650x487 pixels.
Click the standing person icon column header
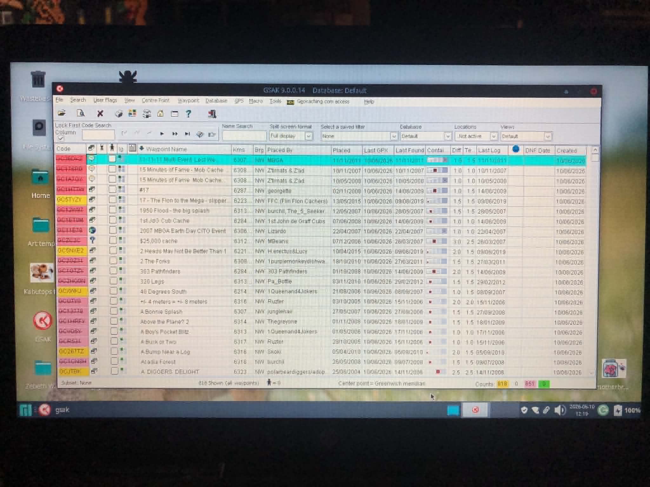pos(112,148)
